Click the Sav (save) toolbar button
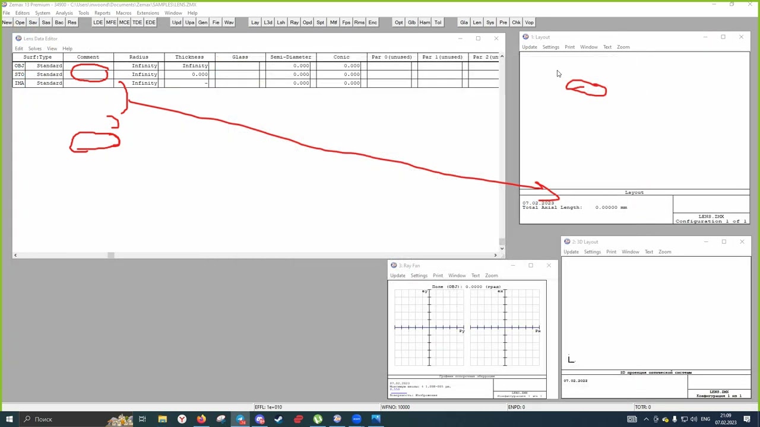 (33, 23)
